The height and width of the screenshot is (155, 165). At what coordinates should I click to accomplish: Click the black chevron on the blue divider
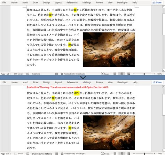pos(83,77)
